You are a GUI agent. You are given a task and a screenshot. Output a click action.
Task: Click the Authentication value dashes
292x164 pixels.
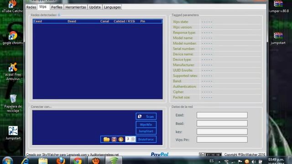pyautogui.click(x=207, y=87)
